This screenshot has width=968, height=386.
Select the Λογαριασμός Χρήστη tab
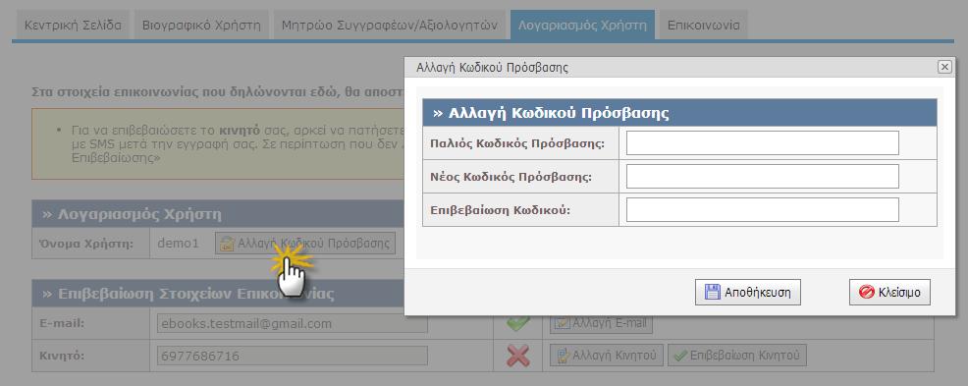pos(582,26)
